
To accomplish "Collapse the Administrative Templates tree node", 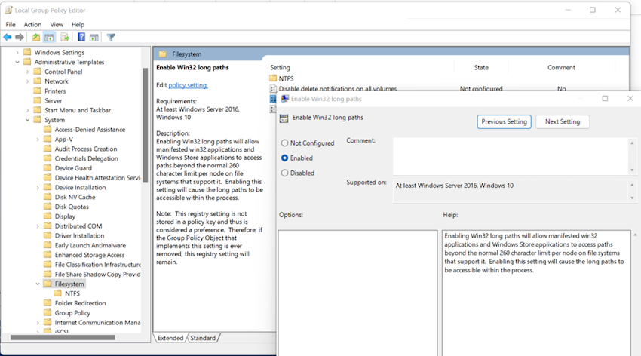I will pyautogui.click(x=17, y=63).
